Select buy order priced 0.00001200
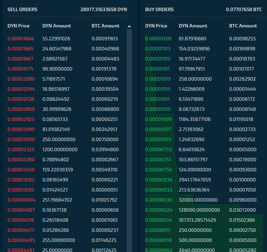The width and height of the screenshot is (267, 252). [x=204, y=39]
